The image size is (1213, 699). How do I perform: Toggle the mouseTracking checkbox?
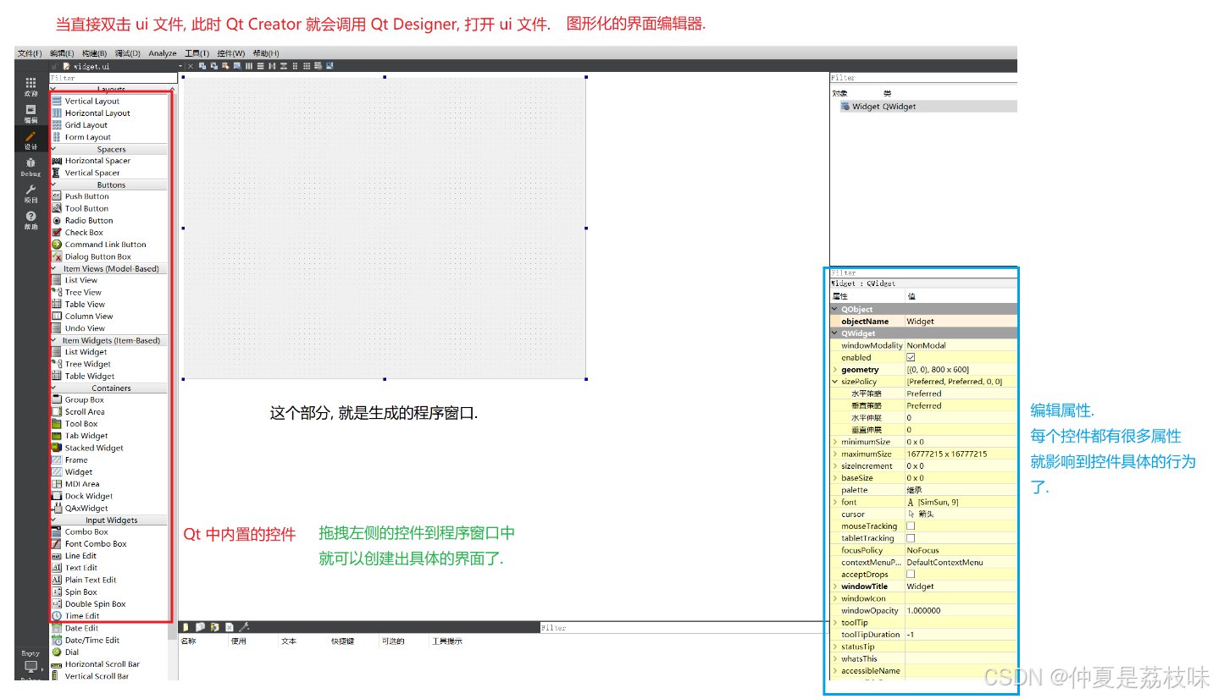pos(911,526)
